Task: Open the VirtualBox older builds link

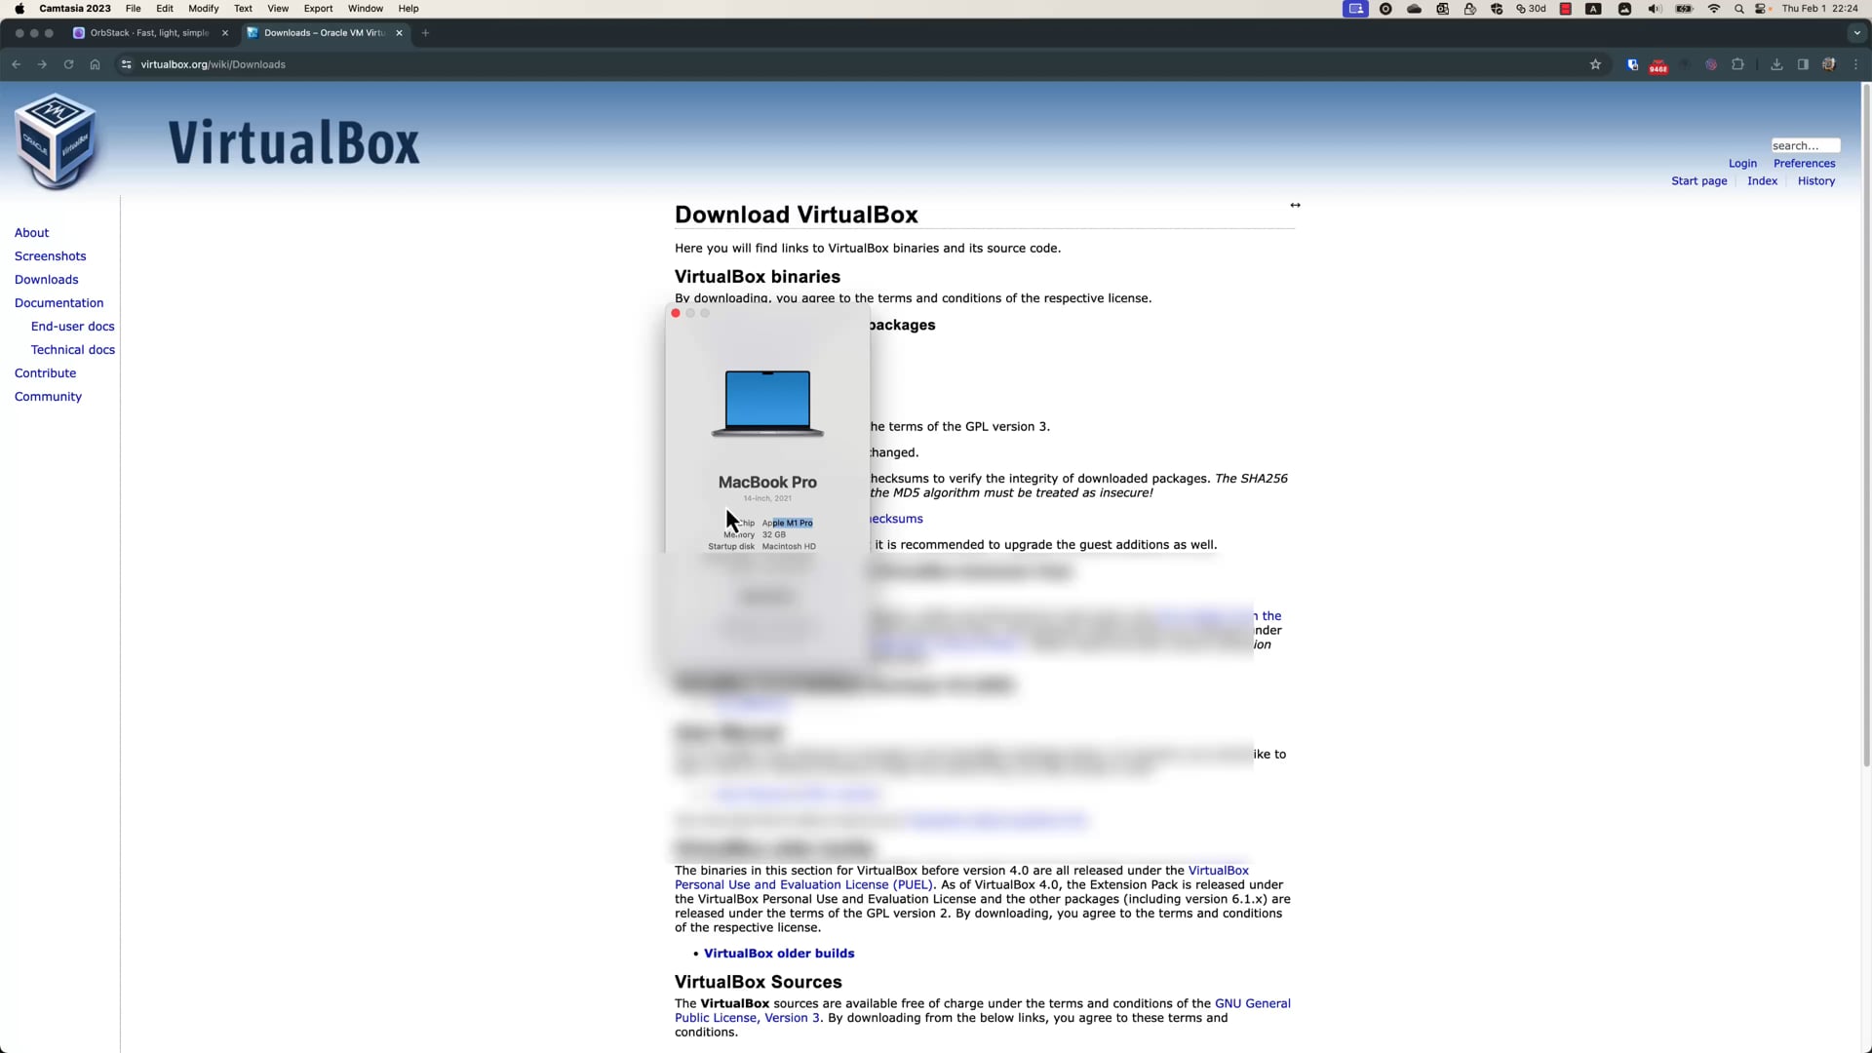Action: click(778, 954)
